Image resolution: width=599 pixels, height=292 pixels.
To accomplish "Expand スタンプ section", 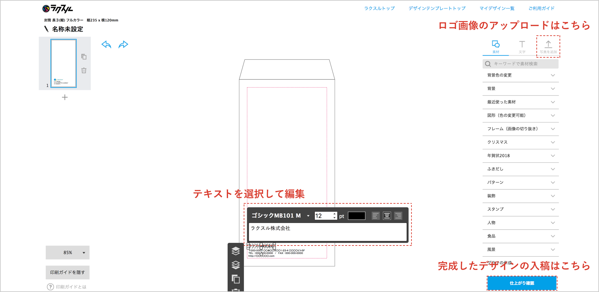I will (520, 209).
